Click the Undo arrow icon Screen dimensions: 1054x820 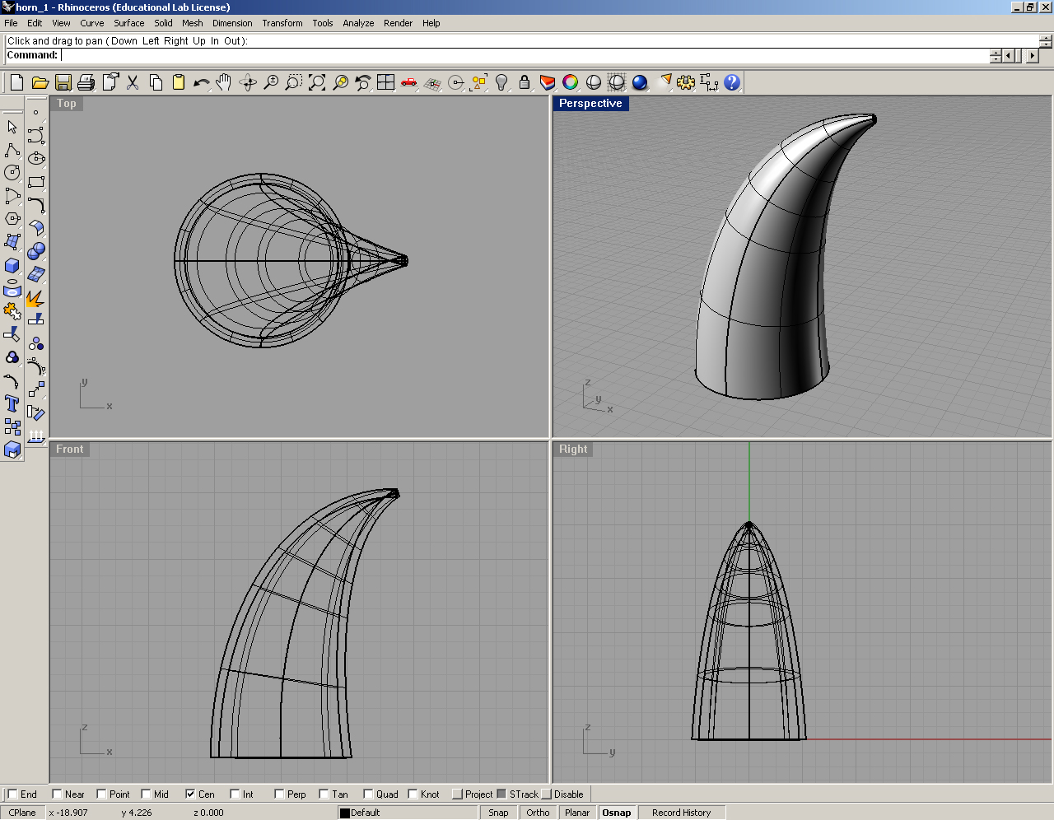(x=201, y=82)
